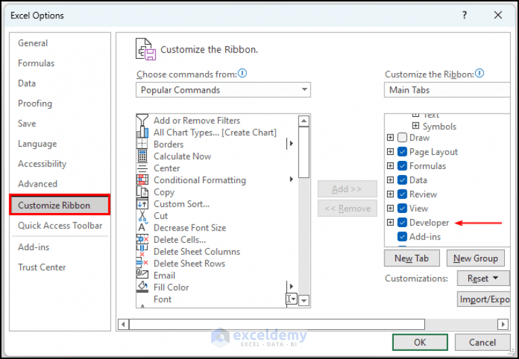The image size is (519, 359).
Task: Click the Add or Remove Filters funnel icon
Action: pos(142,120)
